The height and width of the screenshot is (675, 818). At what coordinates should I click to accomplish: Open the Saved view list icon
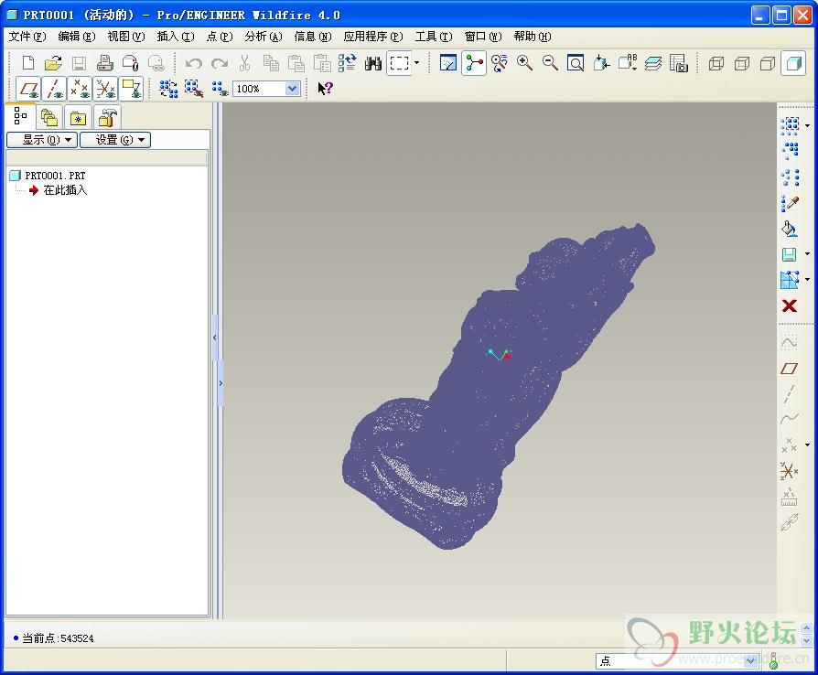(627, 63)
